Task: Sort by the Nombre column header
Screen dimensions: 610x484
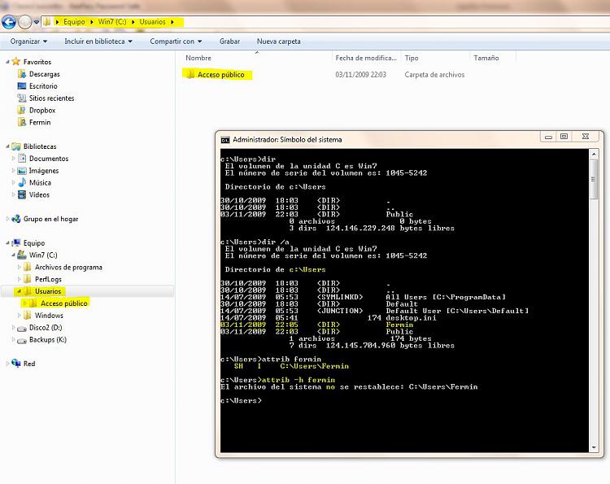Action: coord(198,58)
